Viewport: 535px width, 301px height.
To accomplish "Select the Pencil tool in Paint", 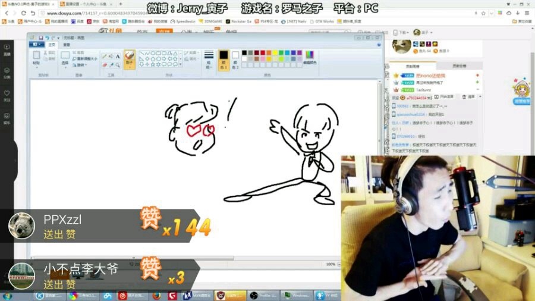I will click(x=105, y=57).
